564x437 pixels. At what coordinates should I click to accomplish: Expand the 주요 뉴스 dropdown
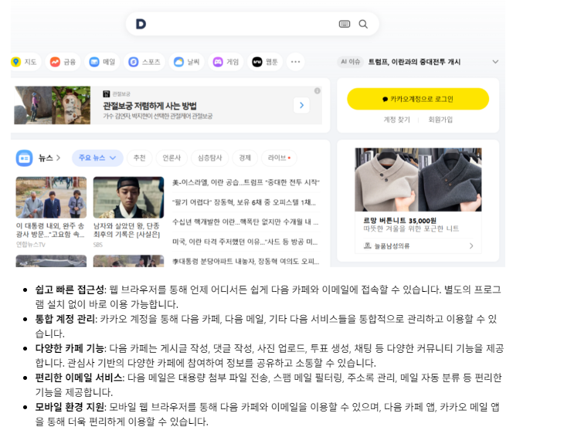tap(97, 158)
